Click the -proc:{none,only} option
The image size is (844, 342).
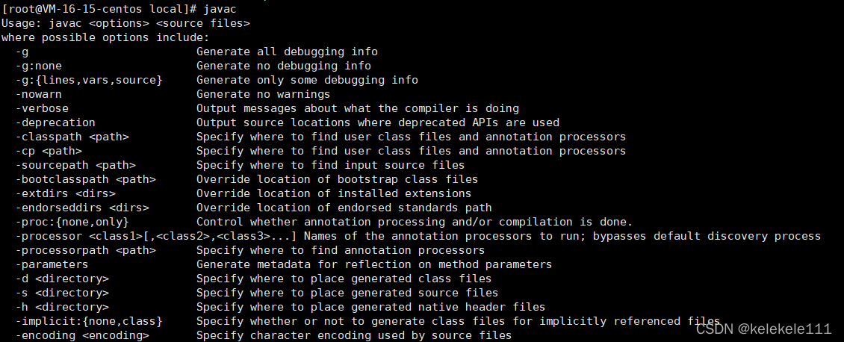(72, 222)
